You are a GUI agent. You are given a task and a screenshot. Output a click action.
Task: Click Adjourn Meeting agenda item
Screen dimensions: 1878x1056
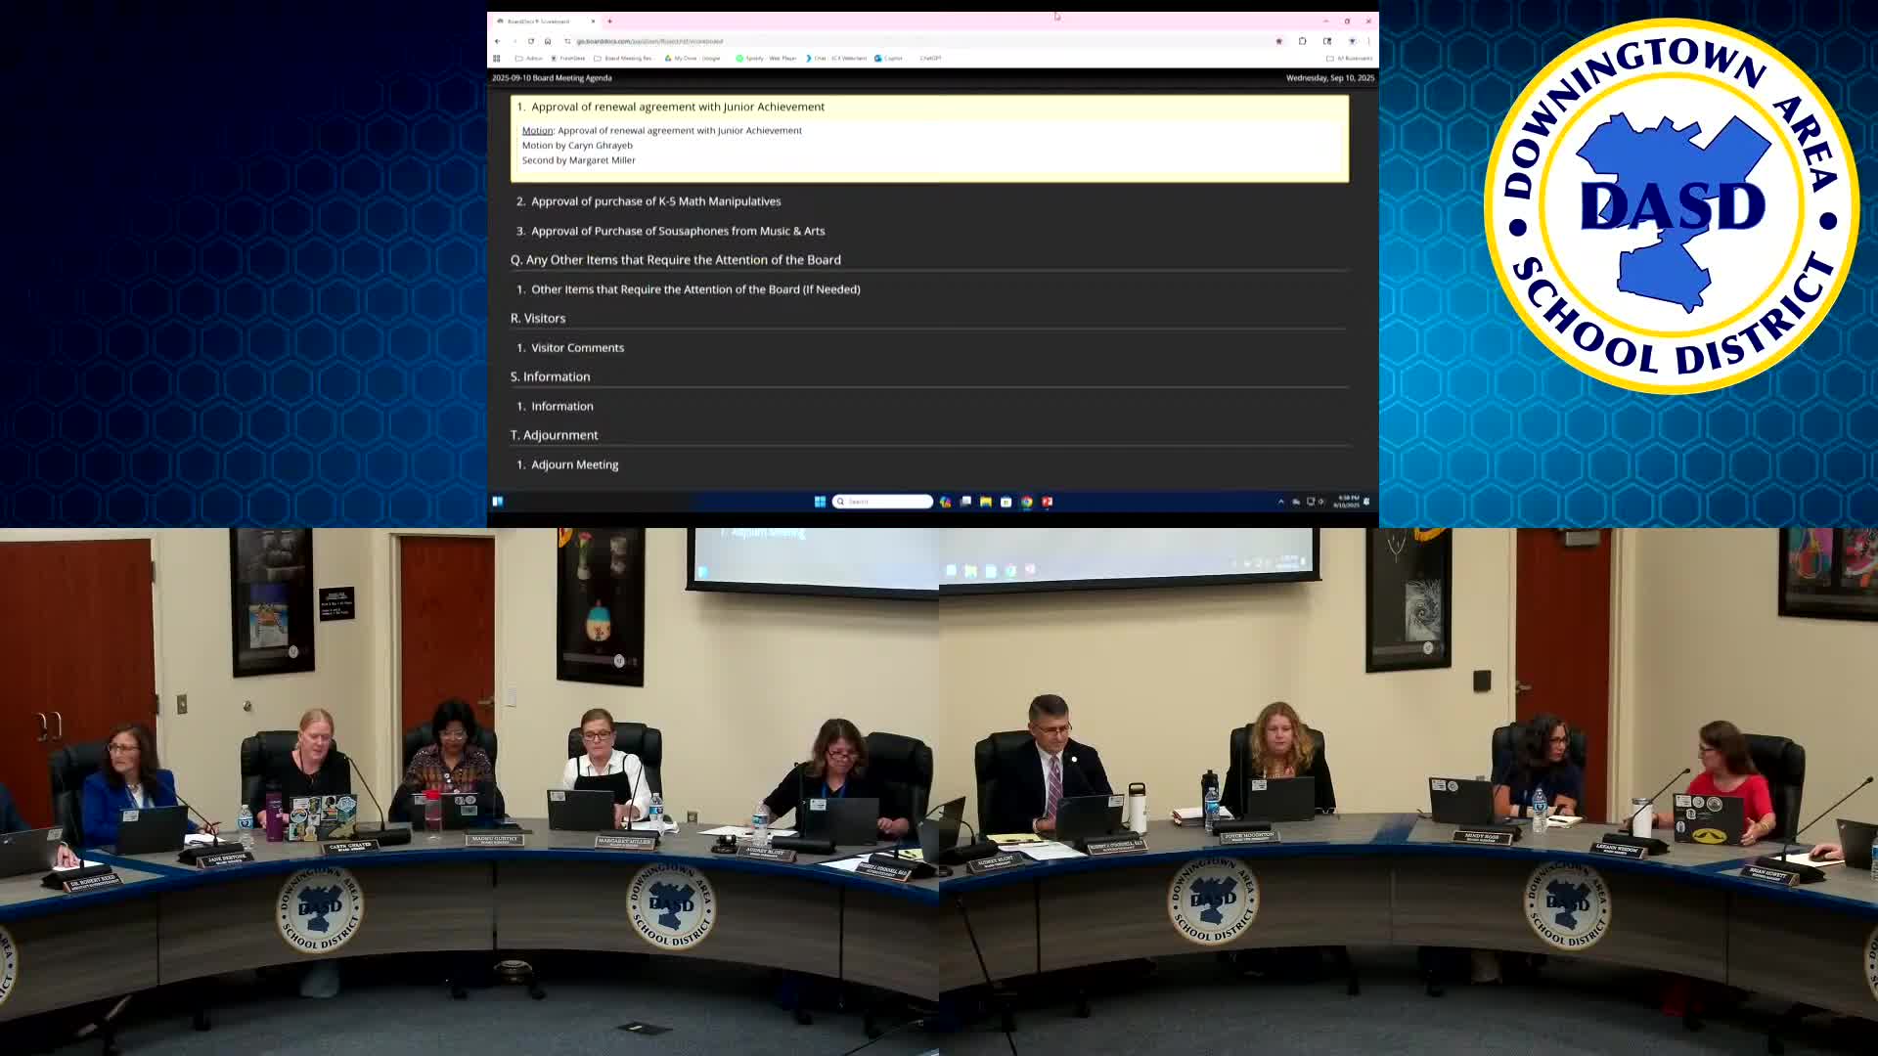point(574,465)
